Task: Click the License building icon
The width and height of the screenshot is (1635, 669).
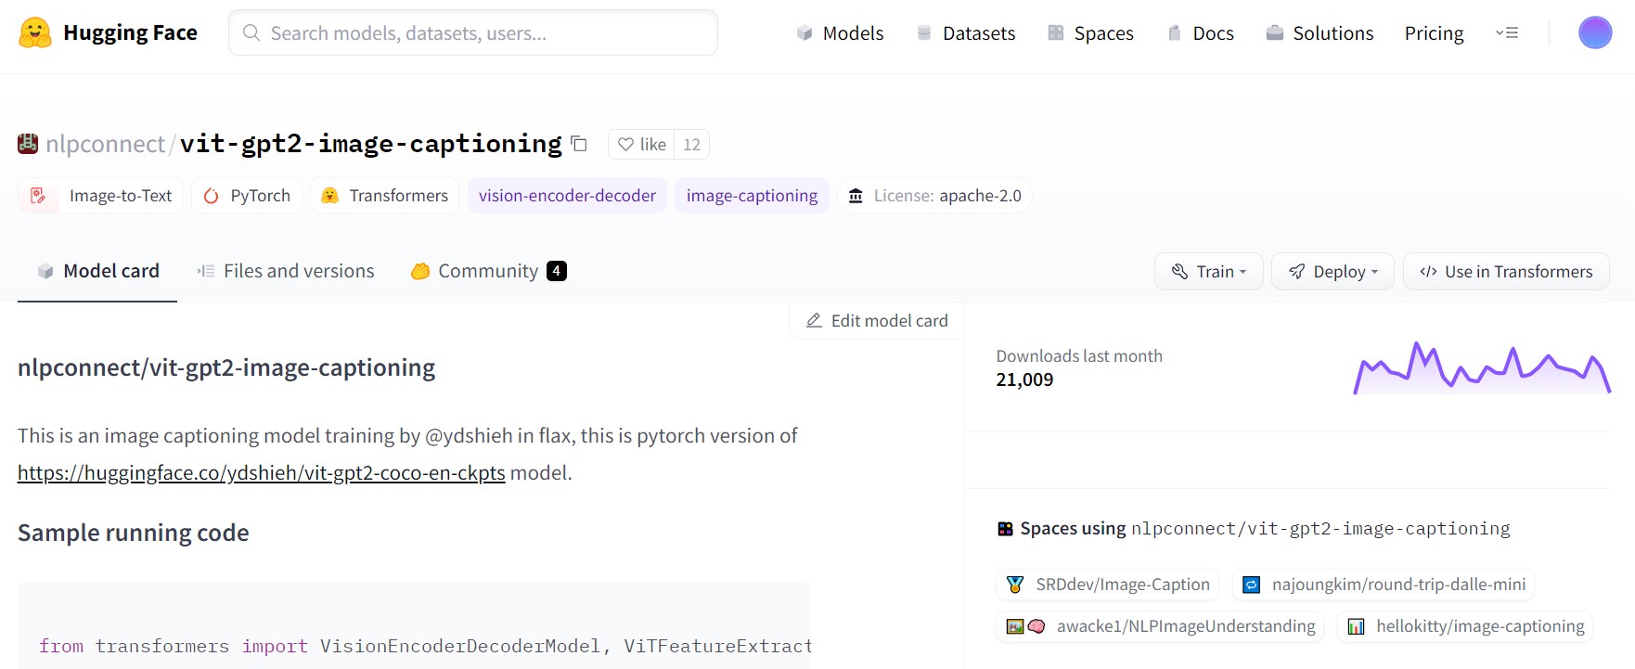Action: click(x=856, y=196)
